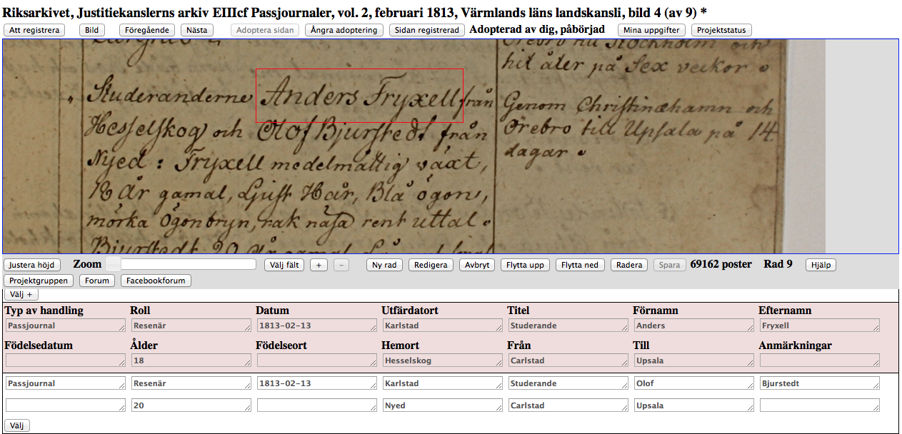Click the Titel field in Anders Fryxell row
902x434 pixels.
568,325
